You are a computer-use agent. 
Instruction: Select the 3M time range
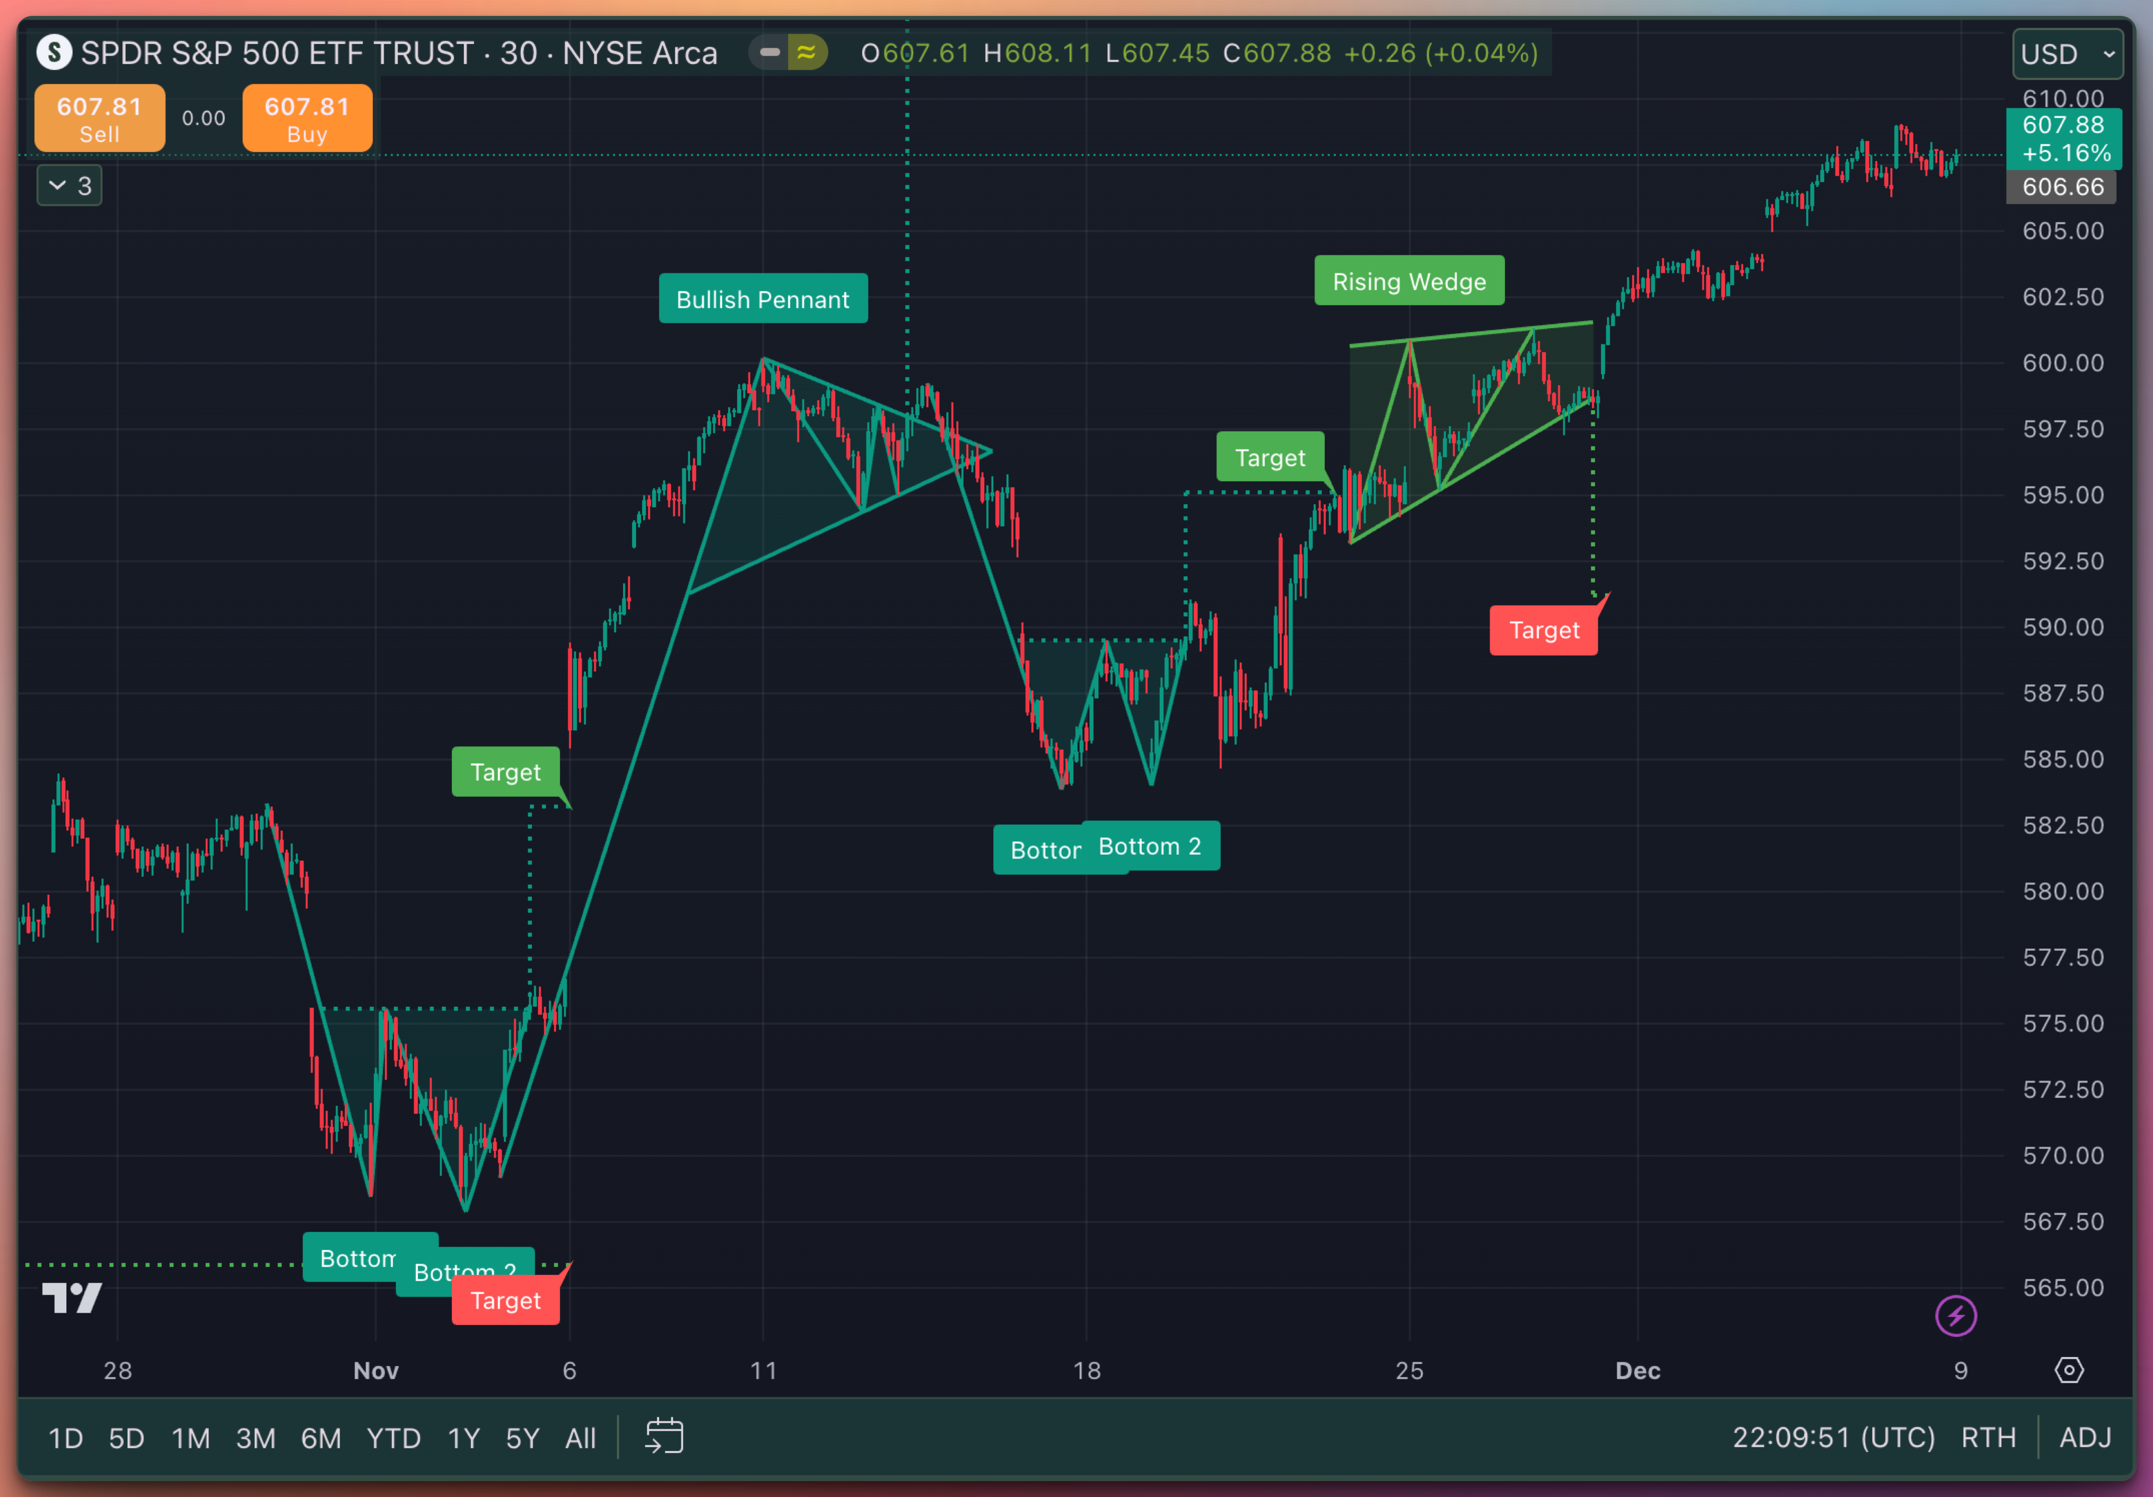(x=255, y=1438)
